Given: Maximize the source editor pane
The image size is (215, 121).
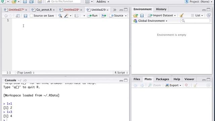Looking at the screenshot, I should (x=126, y=10).
